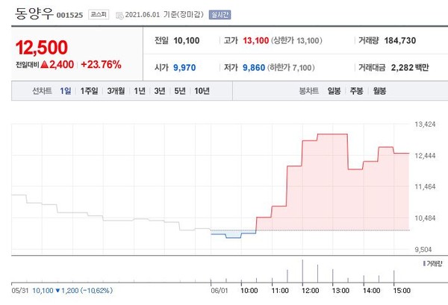
Task: Show the 3개월 line chart
Action: [116, 91]
